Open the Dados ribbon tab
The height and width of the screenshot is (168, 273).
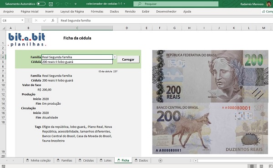point(114,11)
